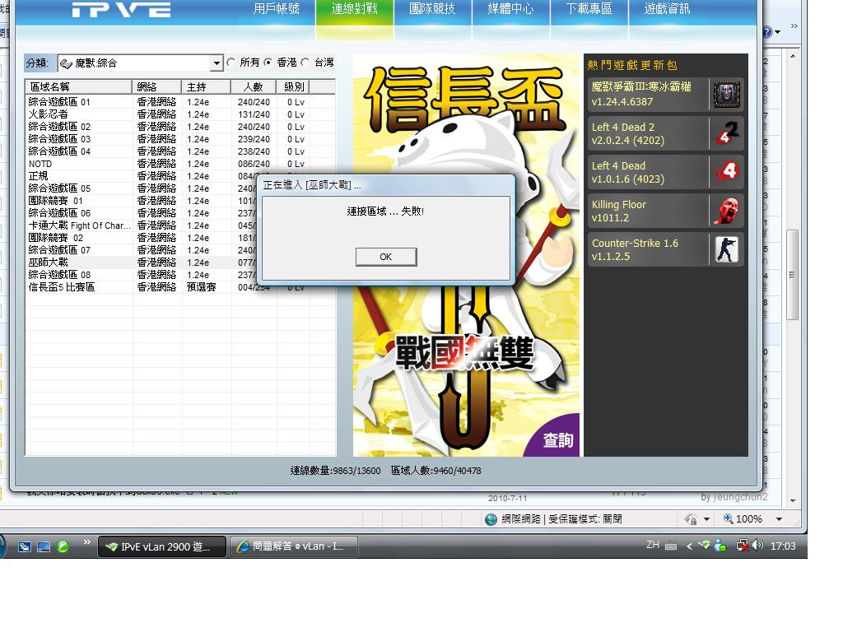Click the taskbar volume speaker icon

[758, 546]
